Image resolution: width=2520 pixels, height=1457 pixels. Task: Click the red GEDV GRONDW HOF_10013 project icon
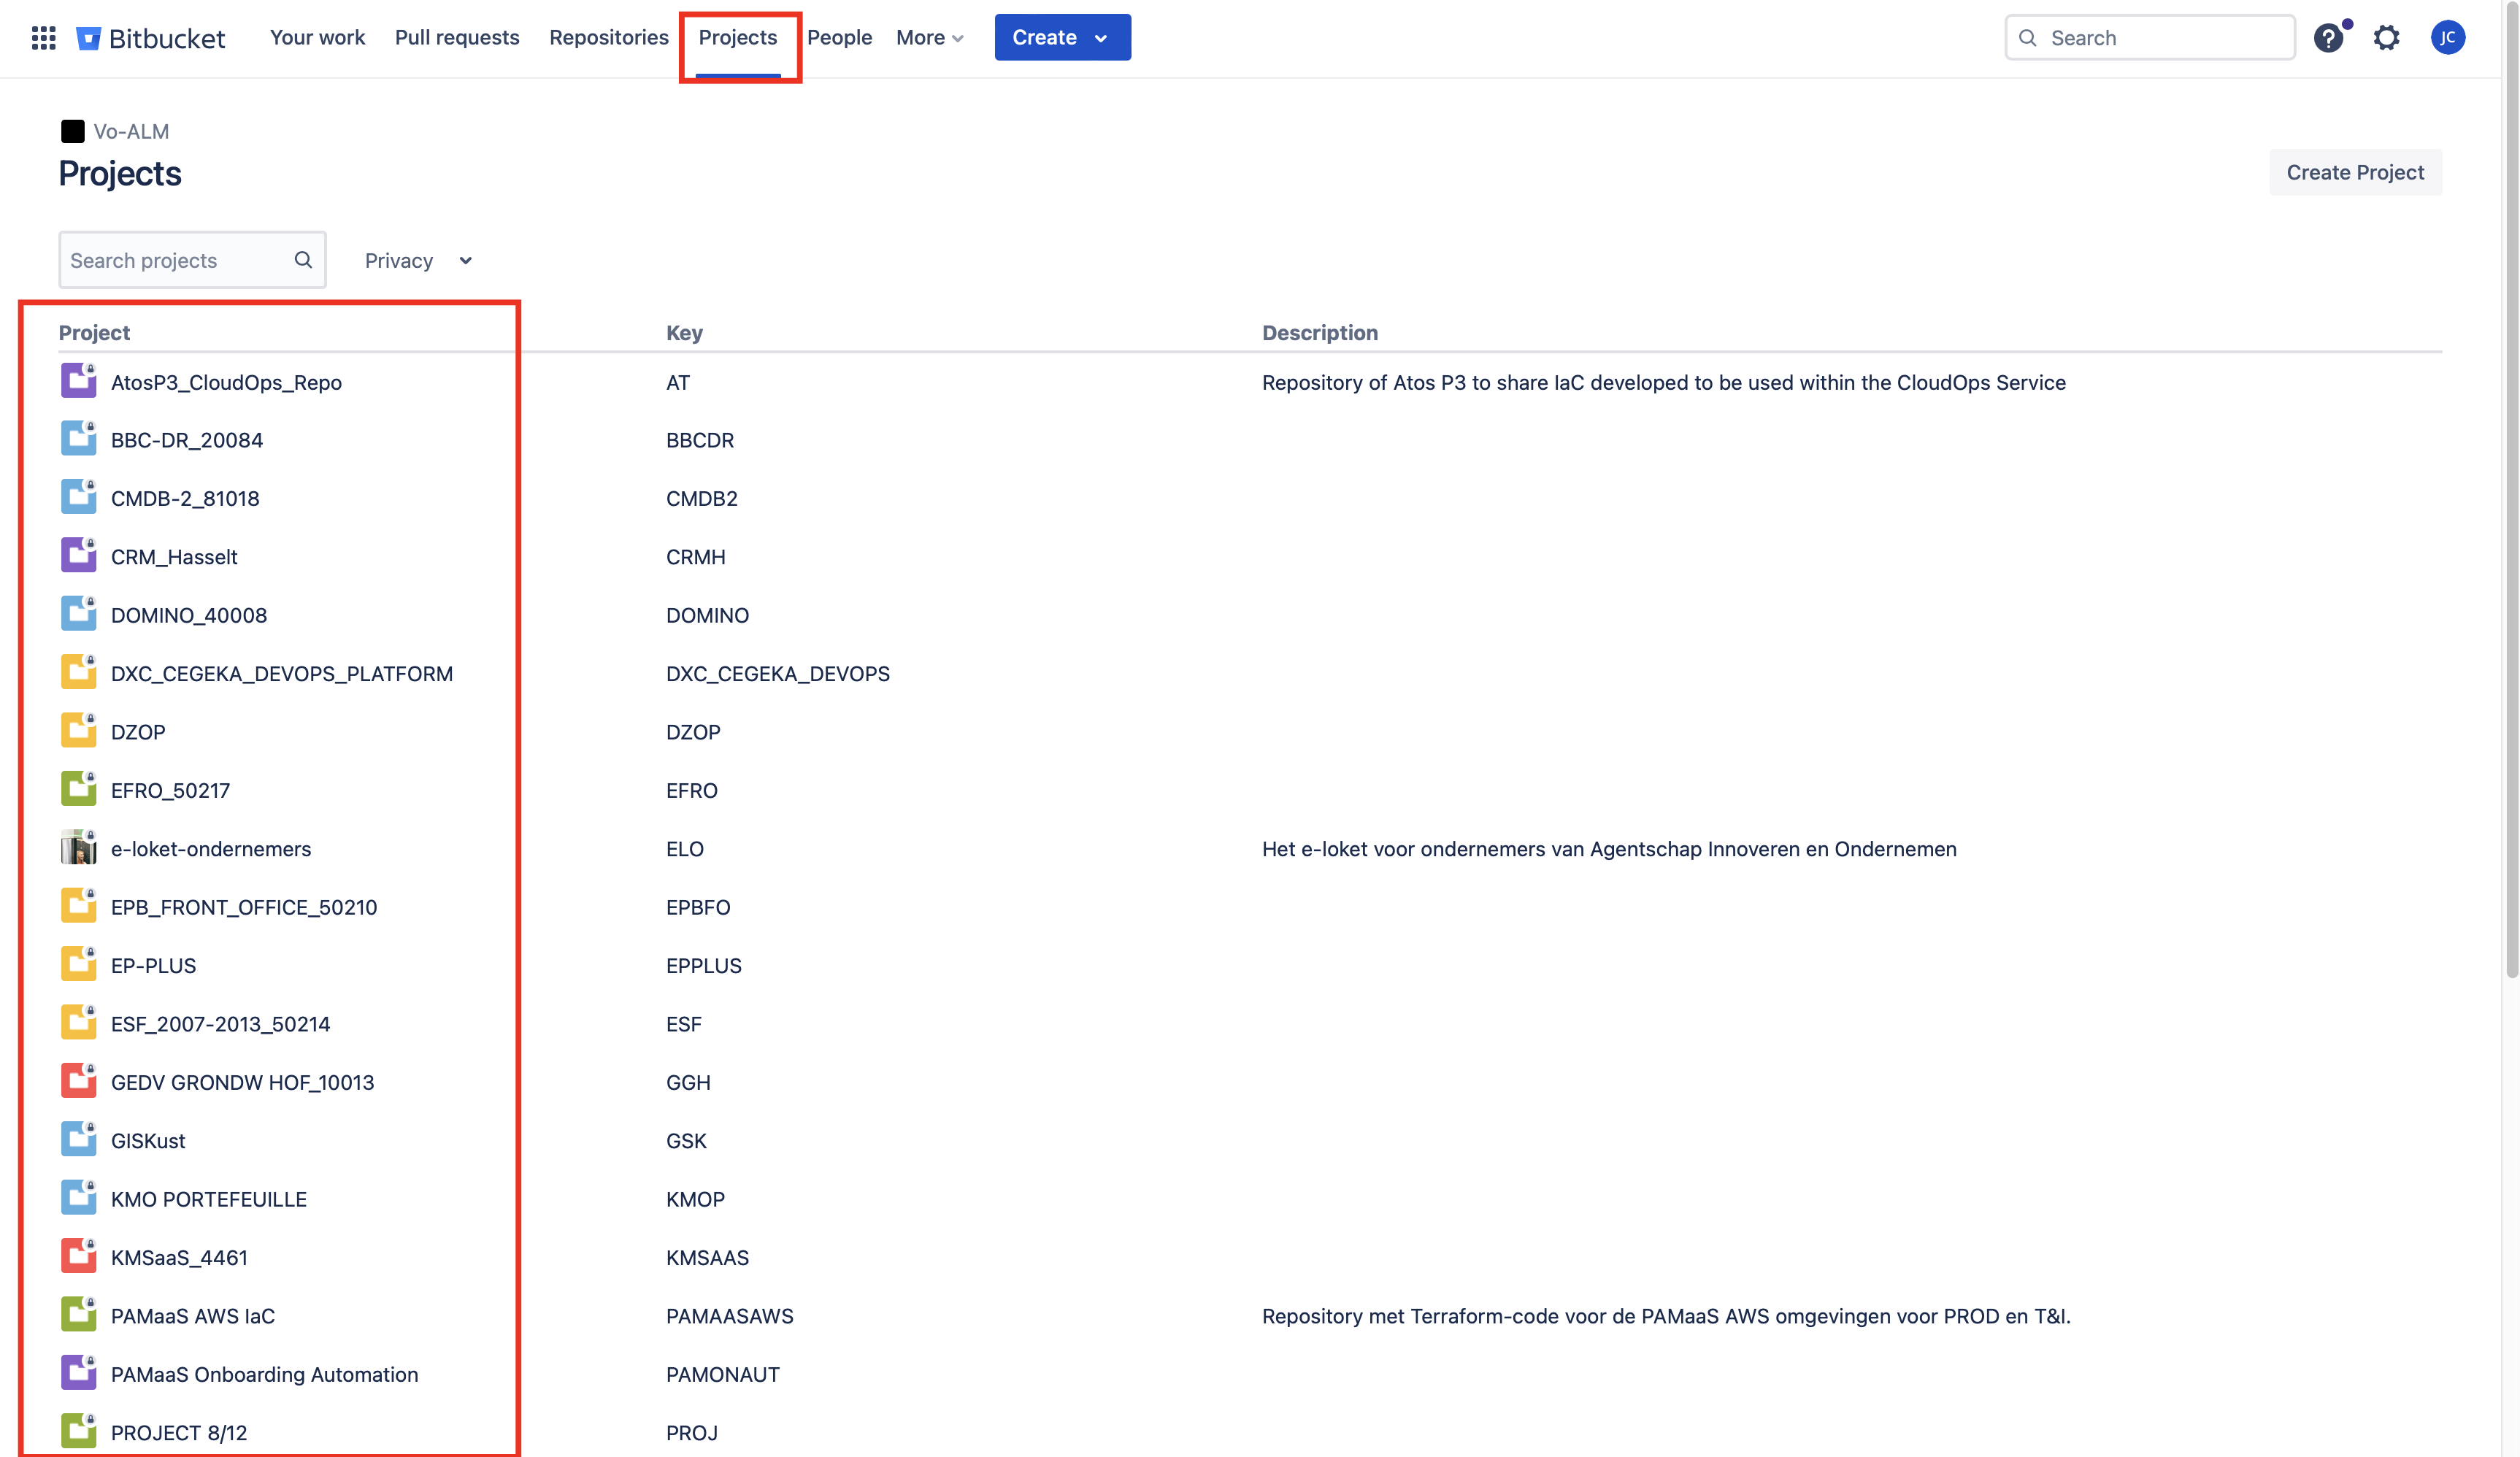point(78,1081)
